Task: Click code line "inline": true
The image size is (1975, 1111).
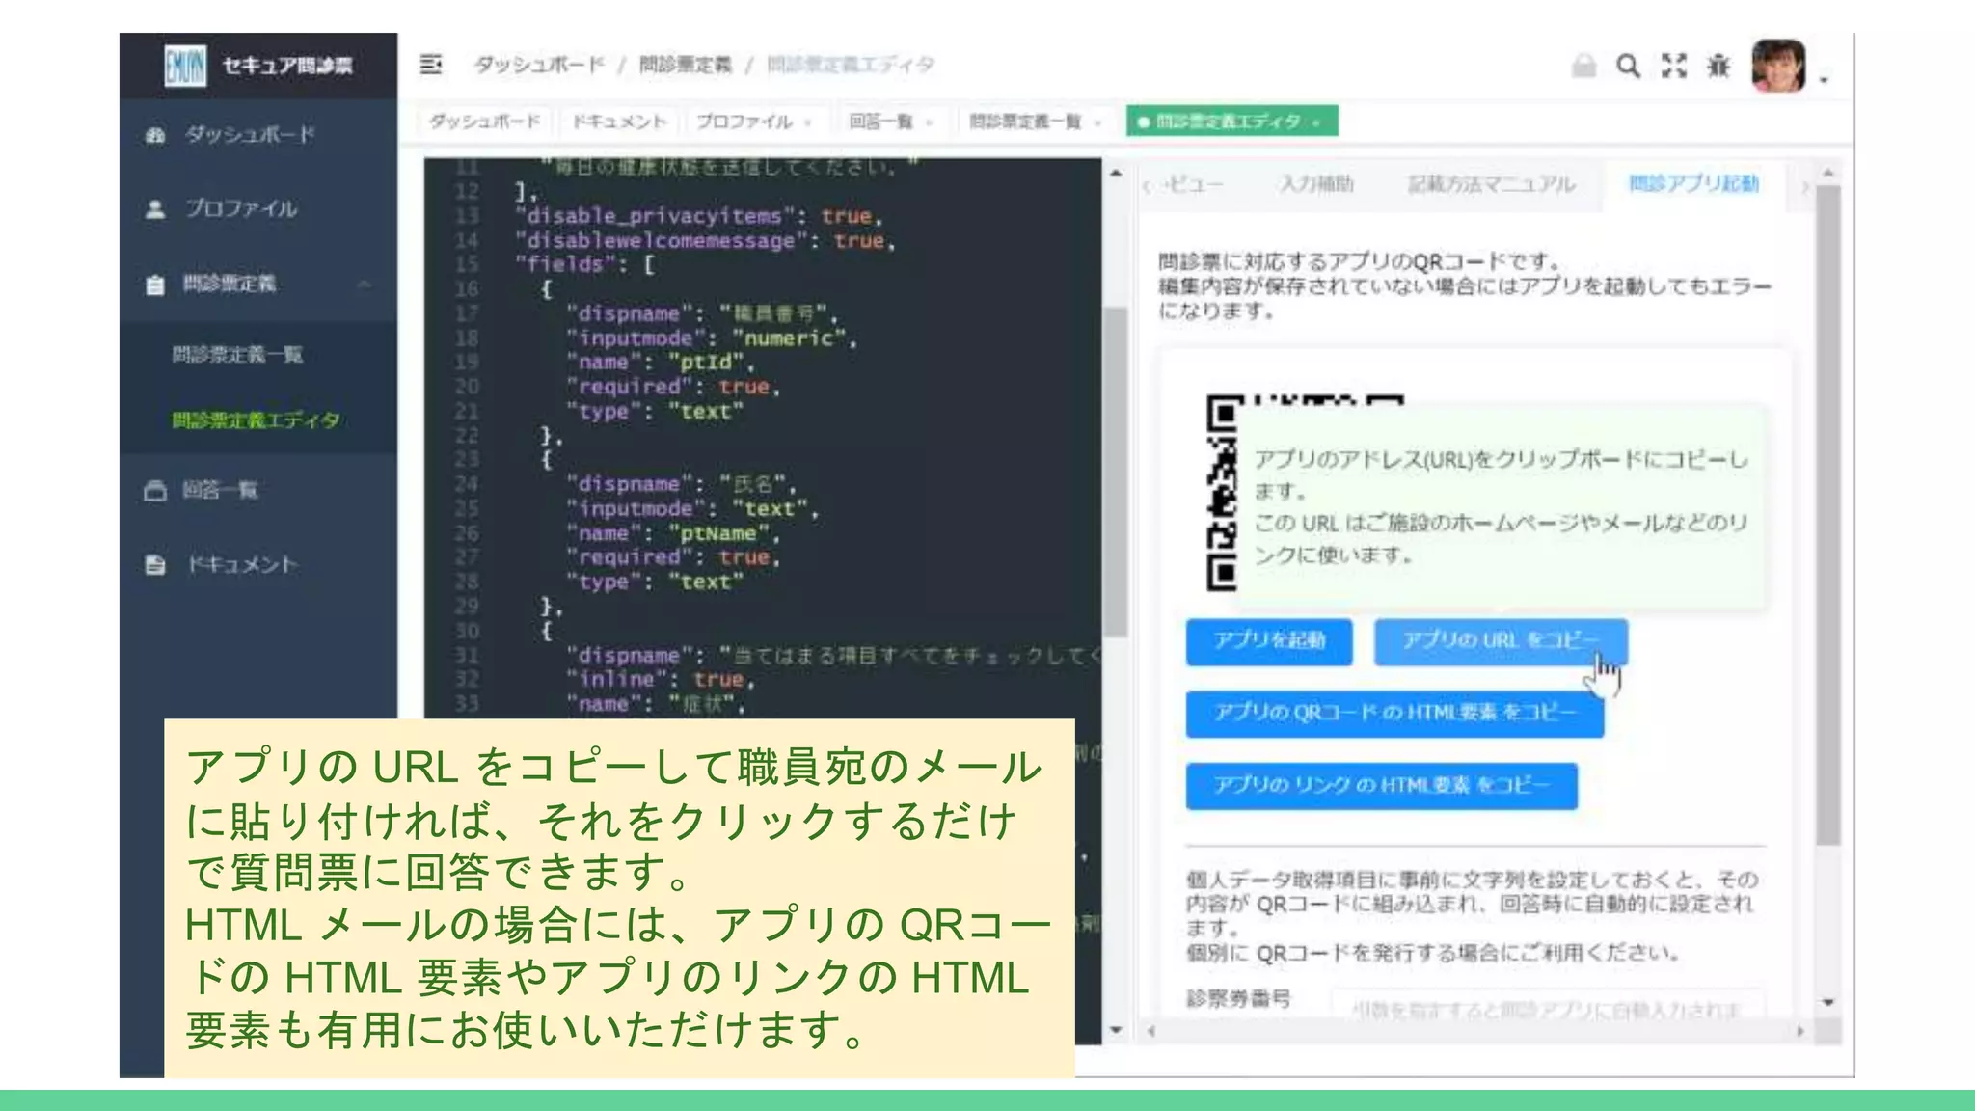Action: [661, 680]
